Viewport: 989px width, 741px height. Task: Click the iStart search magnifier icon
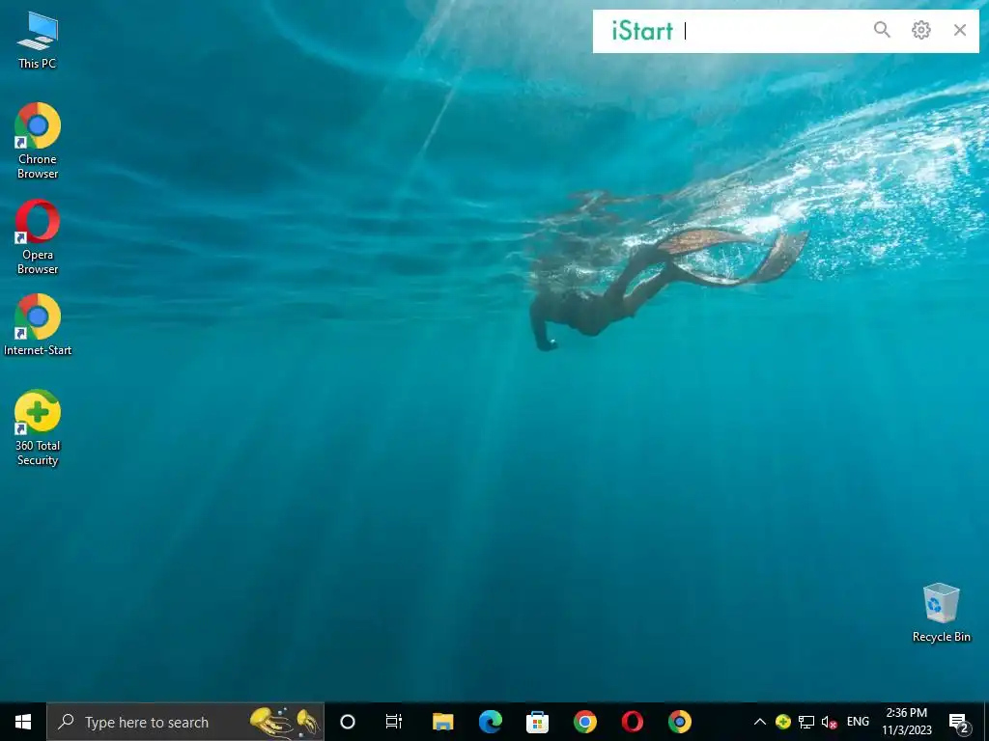point(882,30)
